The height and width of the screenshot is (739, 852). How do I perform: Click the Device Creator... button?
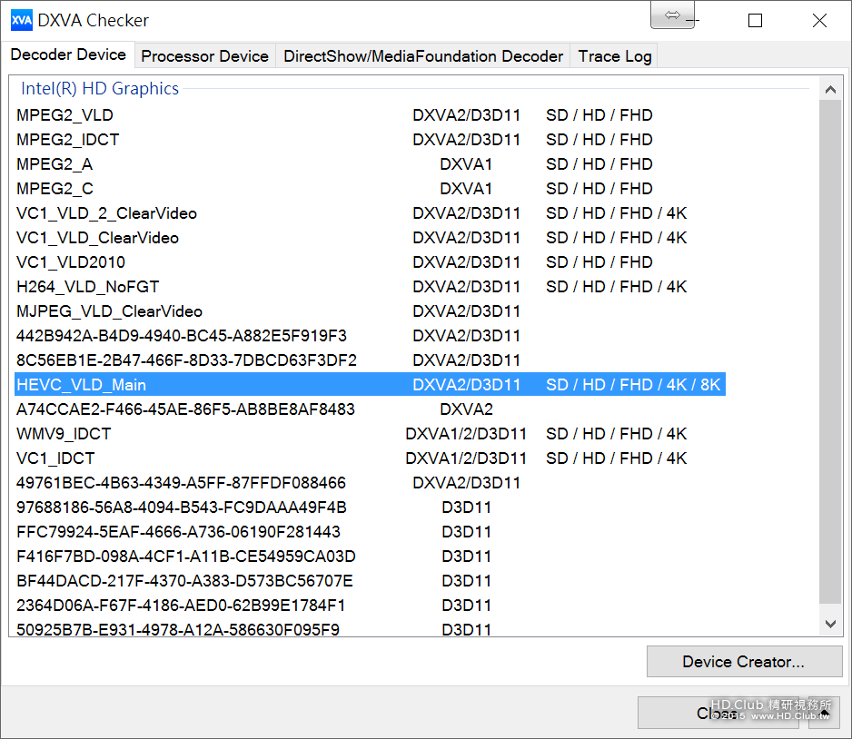coord(744,661)
